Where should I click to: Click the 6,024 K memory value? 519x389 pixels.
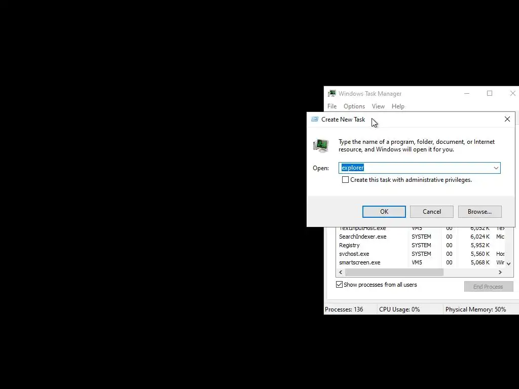click(480, 237)
